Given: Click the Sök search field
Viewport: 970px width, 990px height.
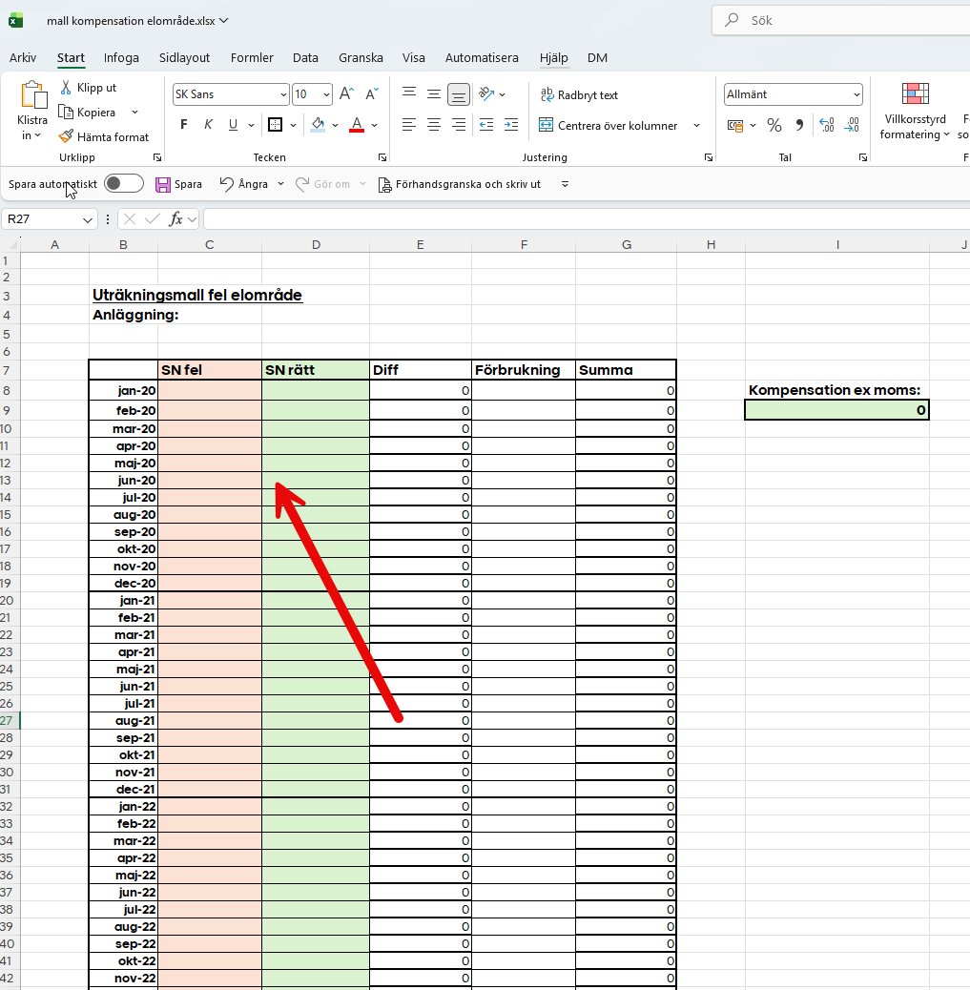Looking at the screenshot, I should (839, 20).
